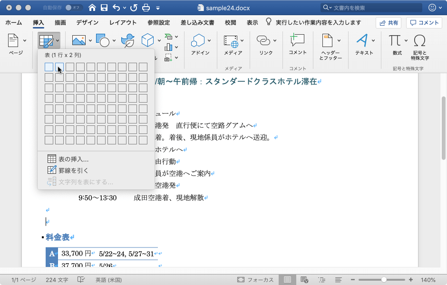
Task: Switch to the Home (ホーム) tab
Action: (x=13, y=22)
